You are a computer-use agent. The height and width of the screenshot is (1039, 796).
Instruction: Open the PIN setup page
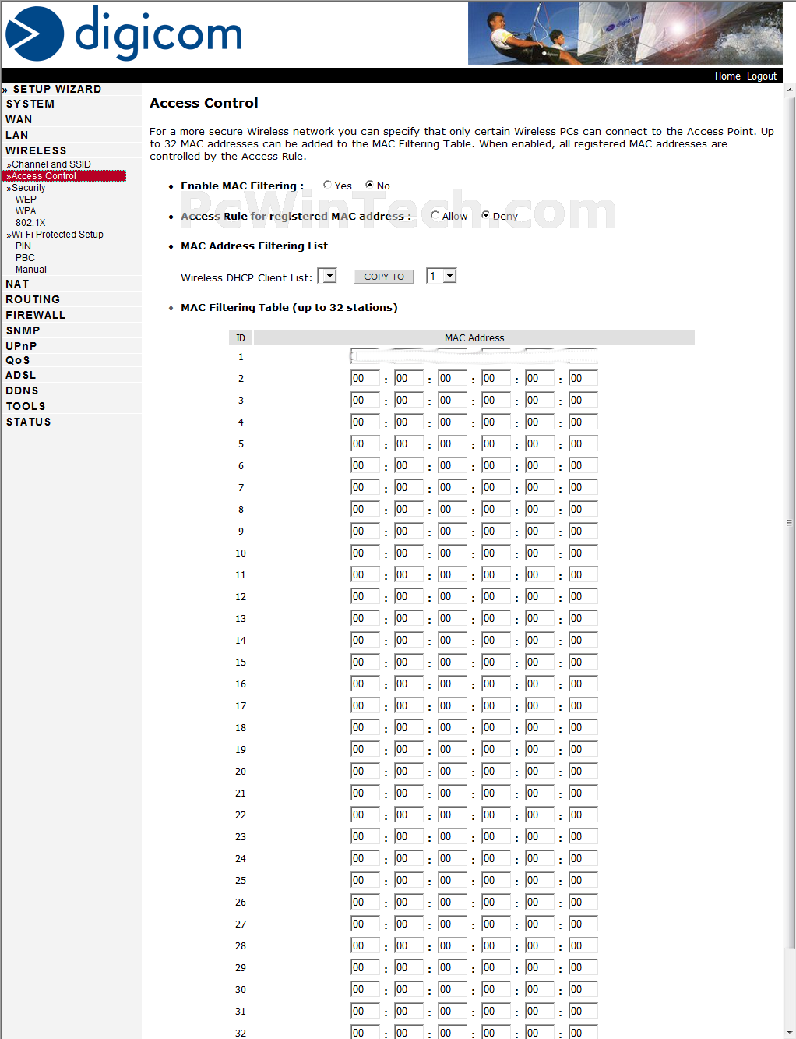pos(23,246)
